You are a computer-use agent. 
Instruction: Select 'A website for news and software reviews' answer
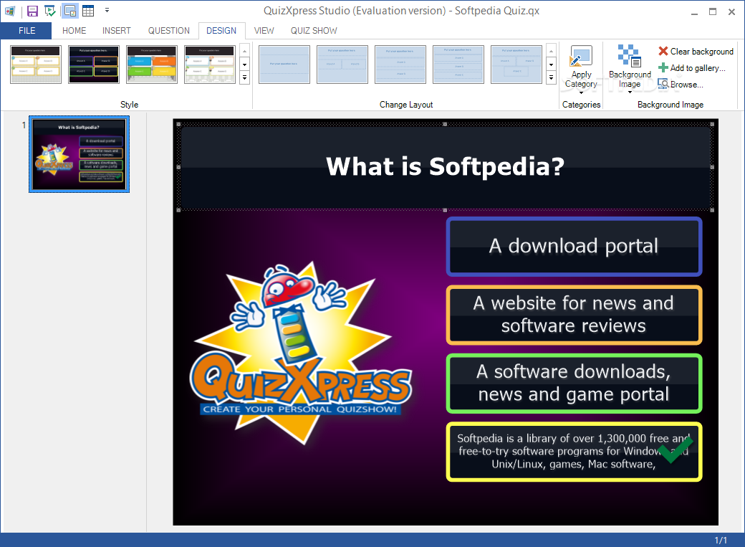[x=574, y=315]
